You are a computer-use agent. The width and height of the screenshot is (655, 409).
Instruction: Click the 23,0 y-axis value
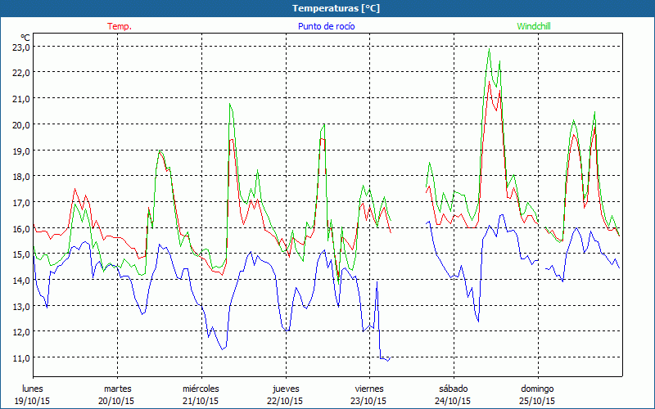pos(20,47)
